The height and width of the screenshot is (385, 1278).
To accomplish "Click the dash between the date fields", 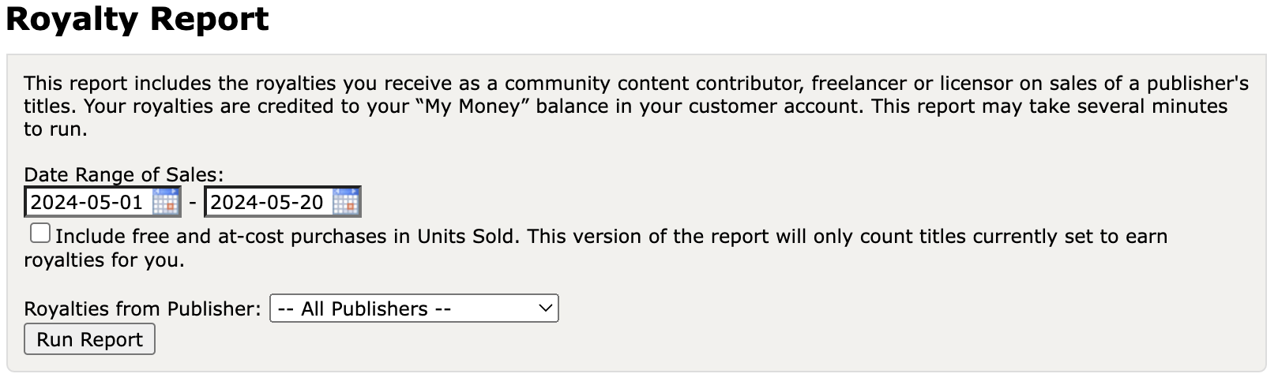I will tap(193, 202).
